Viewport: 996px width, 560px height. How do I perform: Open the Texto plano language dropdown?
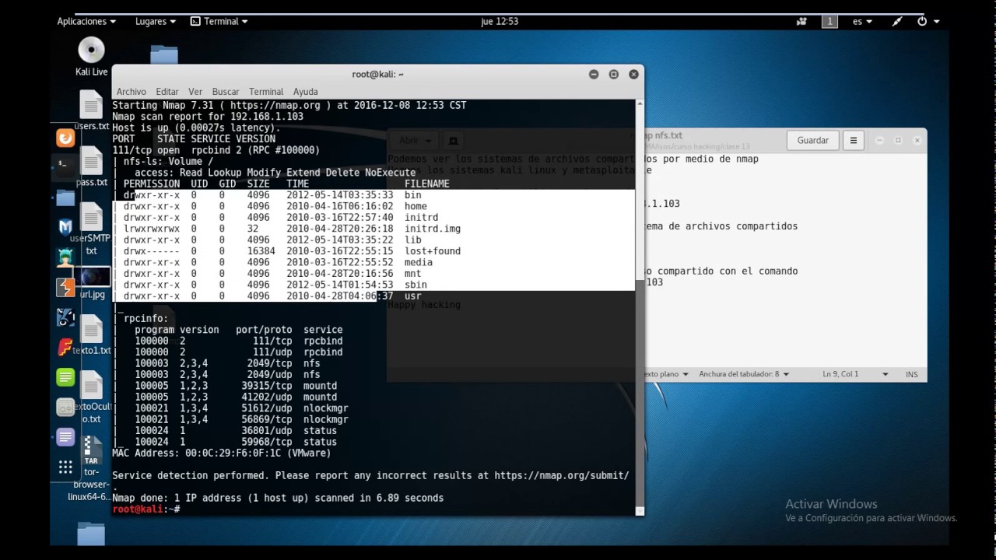coord(667,374)
